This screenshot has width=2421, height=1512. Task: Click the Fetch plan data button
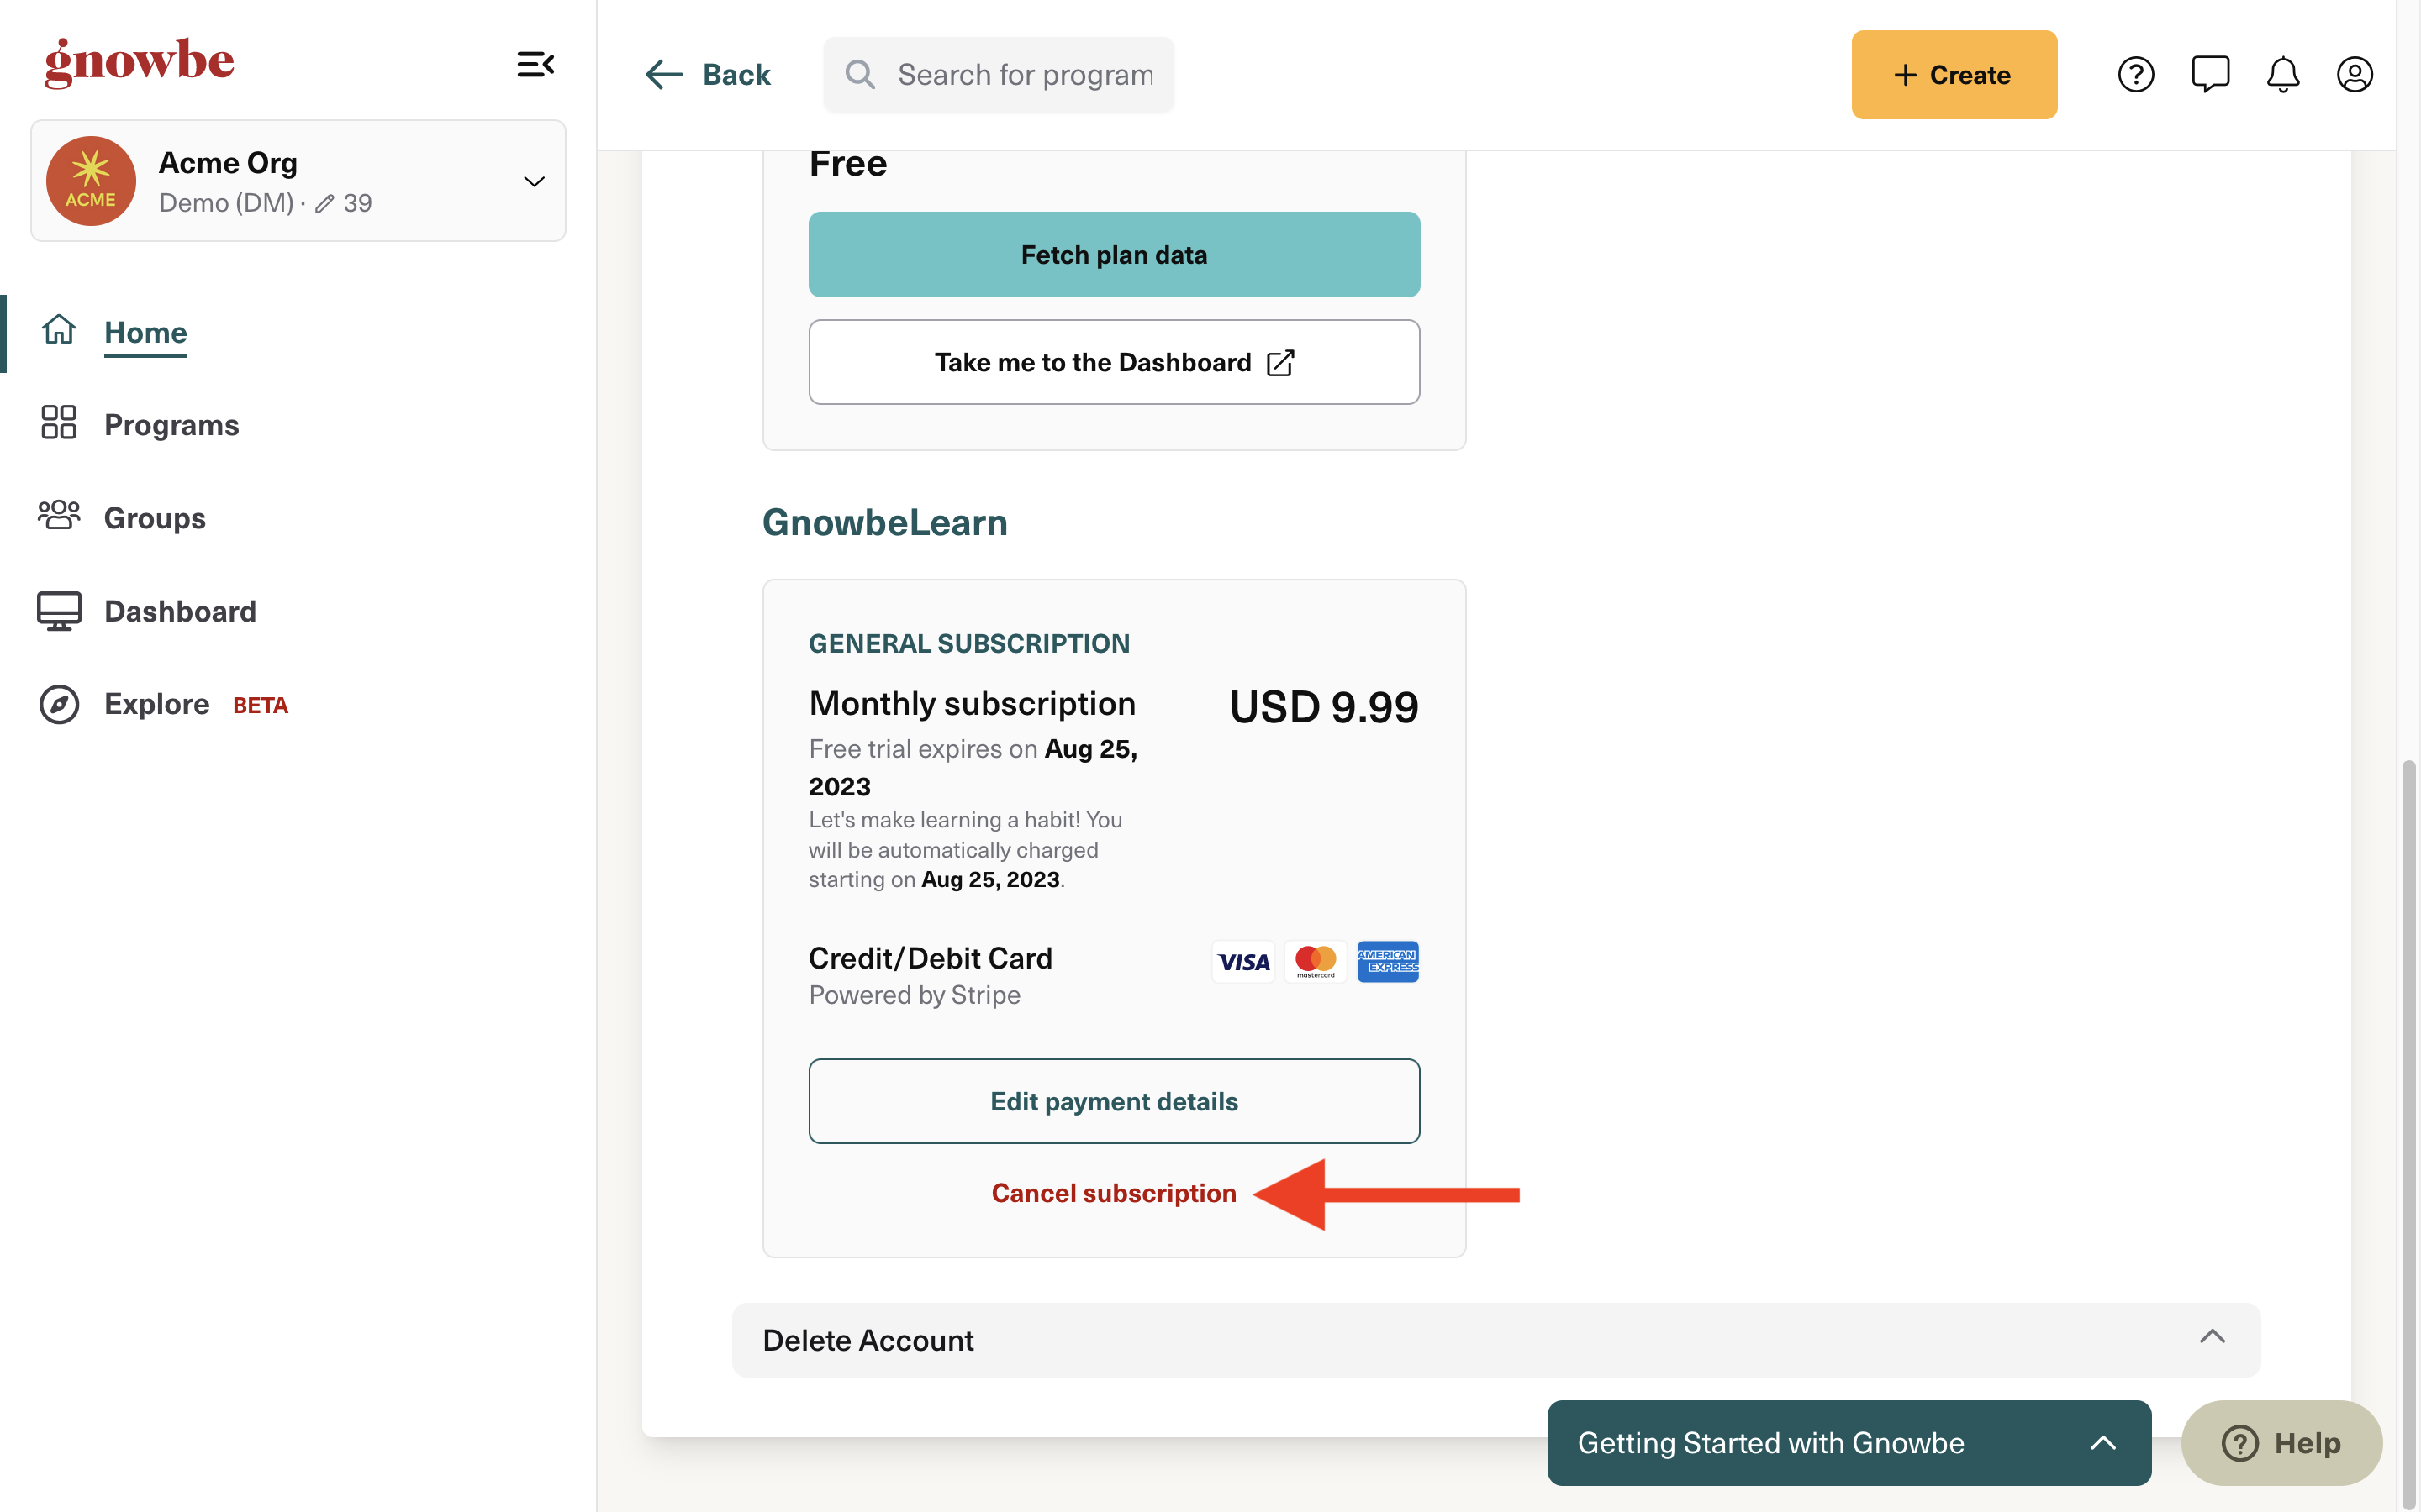click(x=1114, y=254)
